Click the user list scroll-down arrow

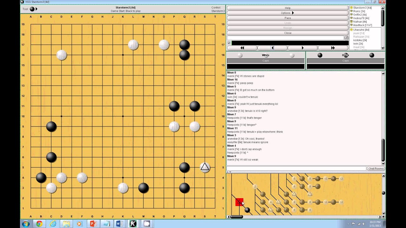point(383,48)
